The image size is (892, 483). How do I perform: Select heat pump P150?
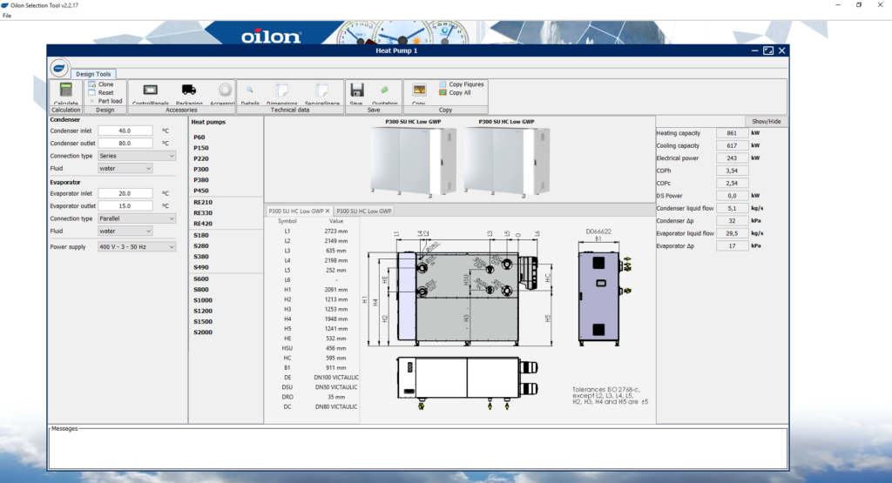click(201, 148)
